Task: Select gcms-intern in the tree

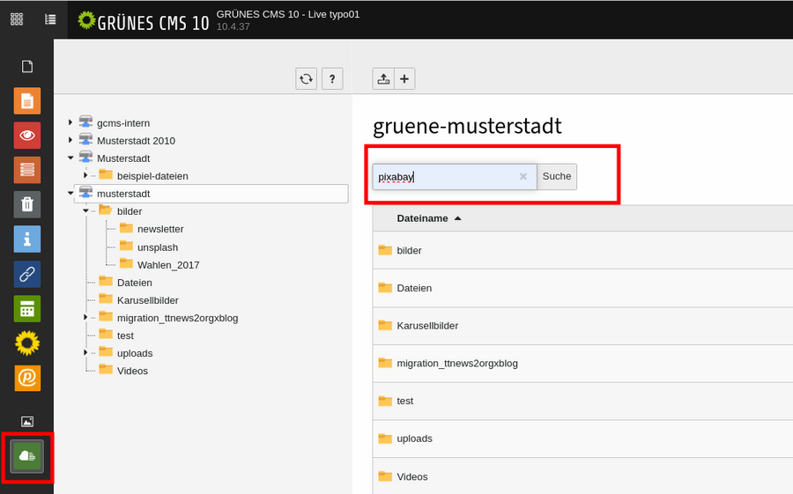Action: click(123, 123)
